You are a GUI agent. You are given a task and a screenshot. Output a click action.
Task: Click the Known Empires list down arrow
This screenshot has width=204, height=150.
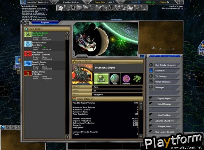[67, 136]
